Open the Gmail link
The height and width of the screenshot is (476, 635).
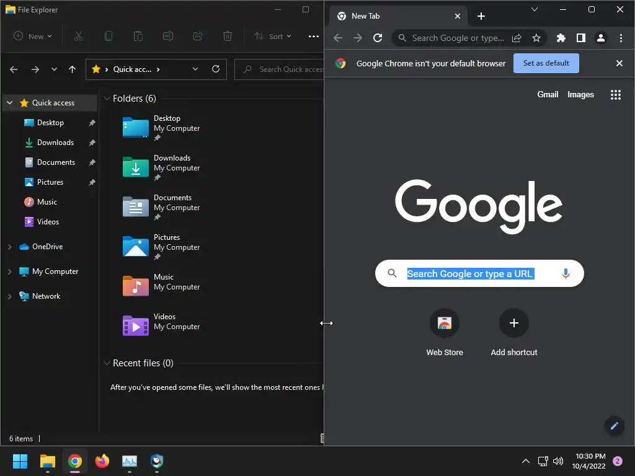coord(548,95)
